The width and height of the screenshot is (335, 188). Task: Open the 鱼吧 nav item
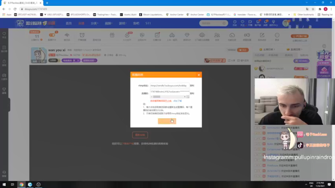[136, 23]
